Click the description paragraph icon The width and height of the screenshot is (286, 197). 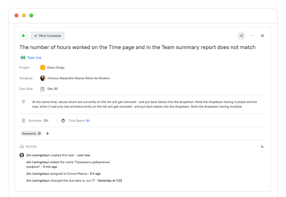click(x=23, y=102)
